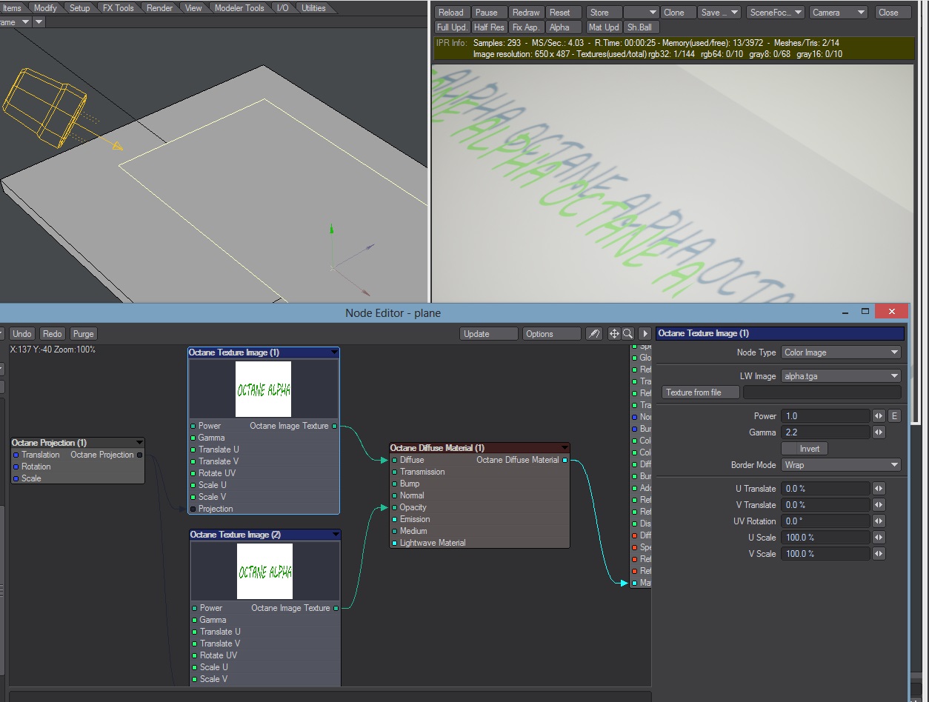
Task: Click the V Translate stepper arrows
Action: pyautogui.click(x=879, y=505)
